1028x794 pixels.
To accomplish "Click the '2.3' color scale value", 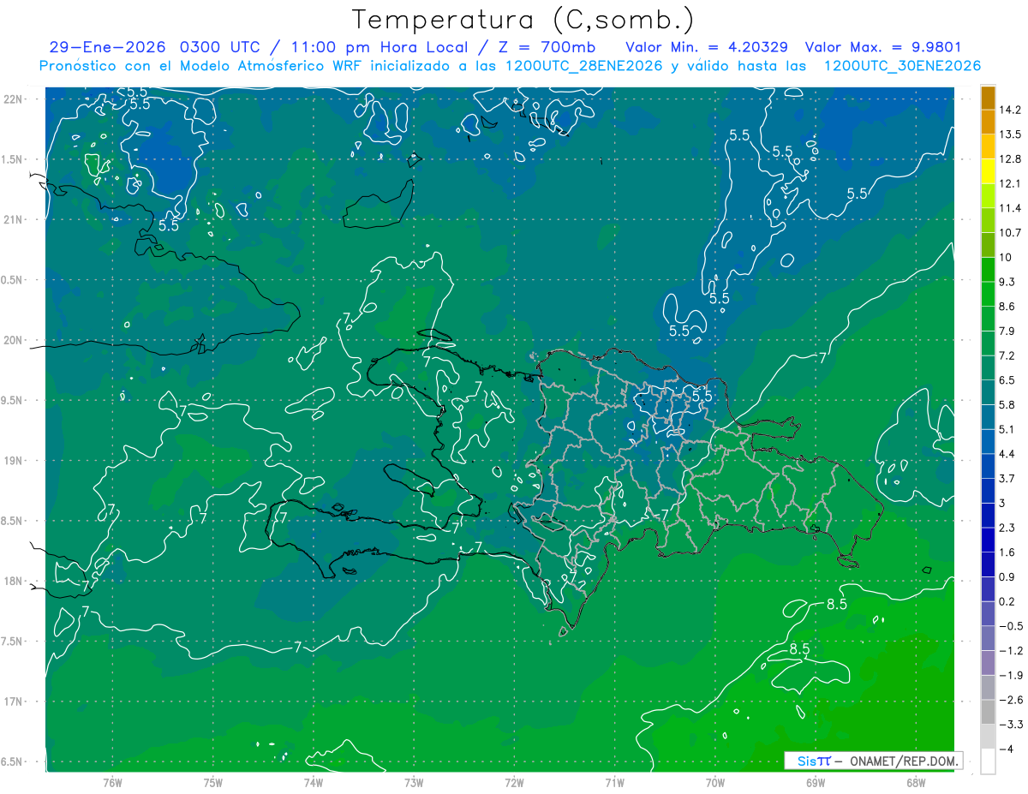I will coord(1007,528).
